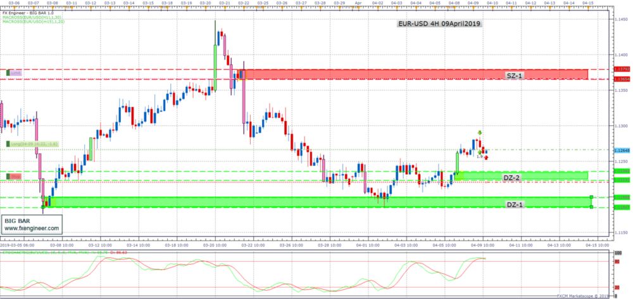The width and height of the screenshot is (633, 299).
Task: Click the 04-15 10:00 time axis label
Action: (x=598, y=245)
